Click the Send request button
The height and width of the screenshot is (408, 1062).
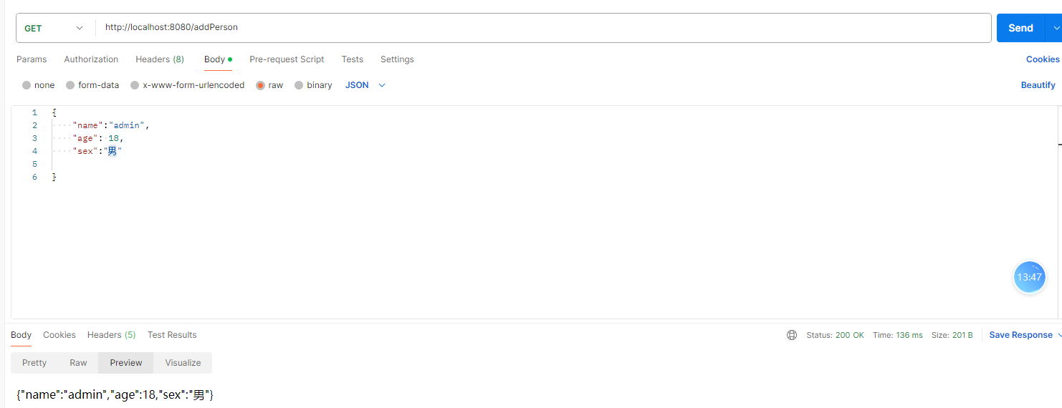tap(1021, 28)
